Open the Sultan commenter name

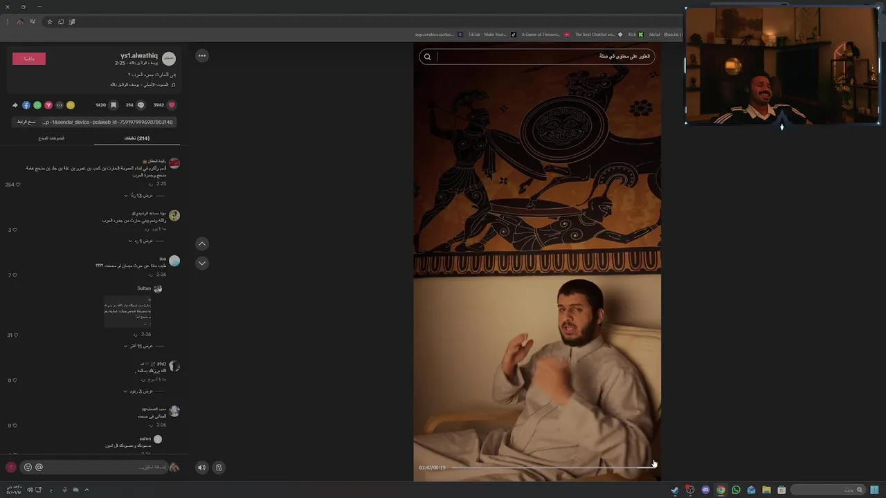(x=144, y=288)
